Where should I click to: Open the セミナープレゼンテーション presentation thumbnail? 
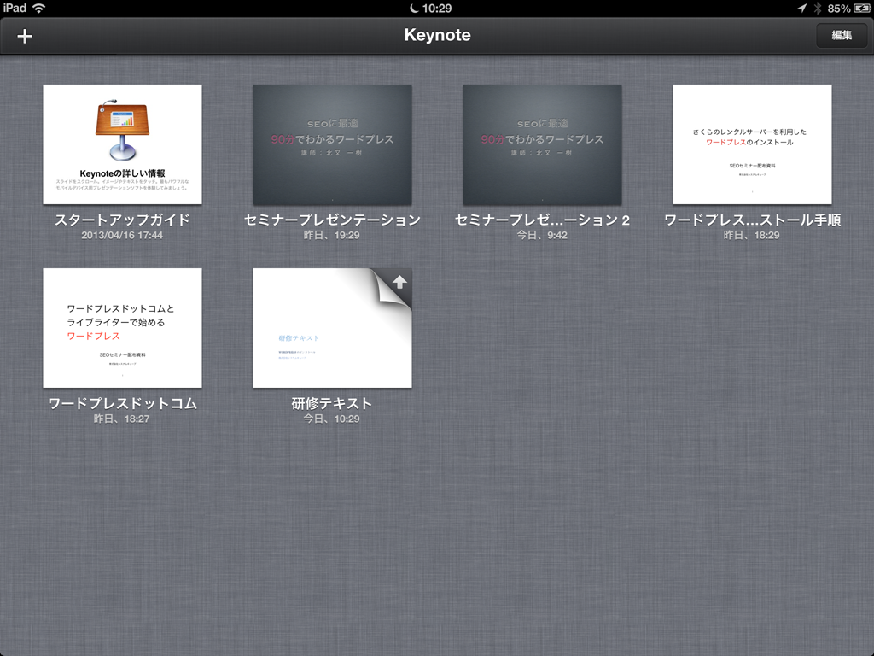coord(332,144)
